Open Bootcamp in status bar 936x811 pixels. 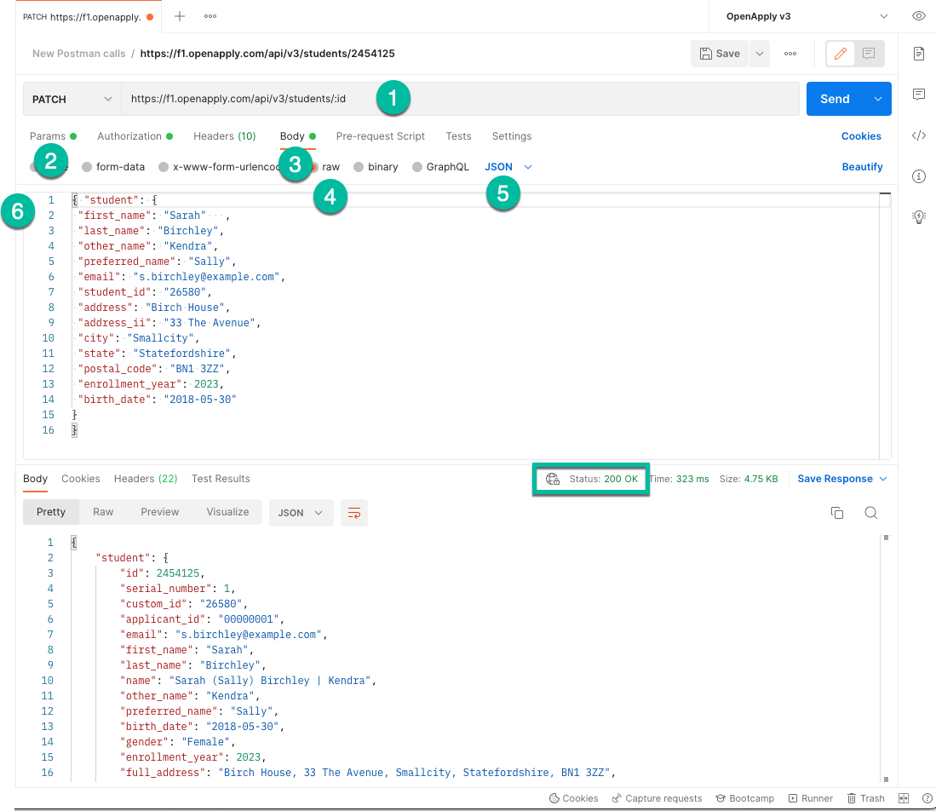click(x=744, y=798)
